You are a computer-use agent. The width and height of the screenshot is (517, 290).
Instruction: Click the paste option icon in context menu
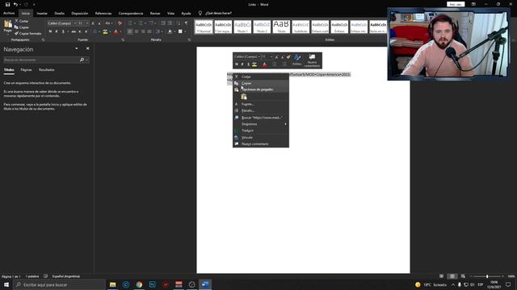tap(244, 97)
